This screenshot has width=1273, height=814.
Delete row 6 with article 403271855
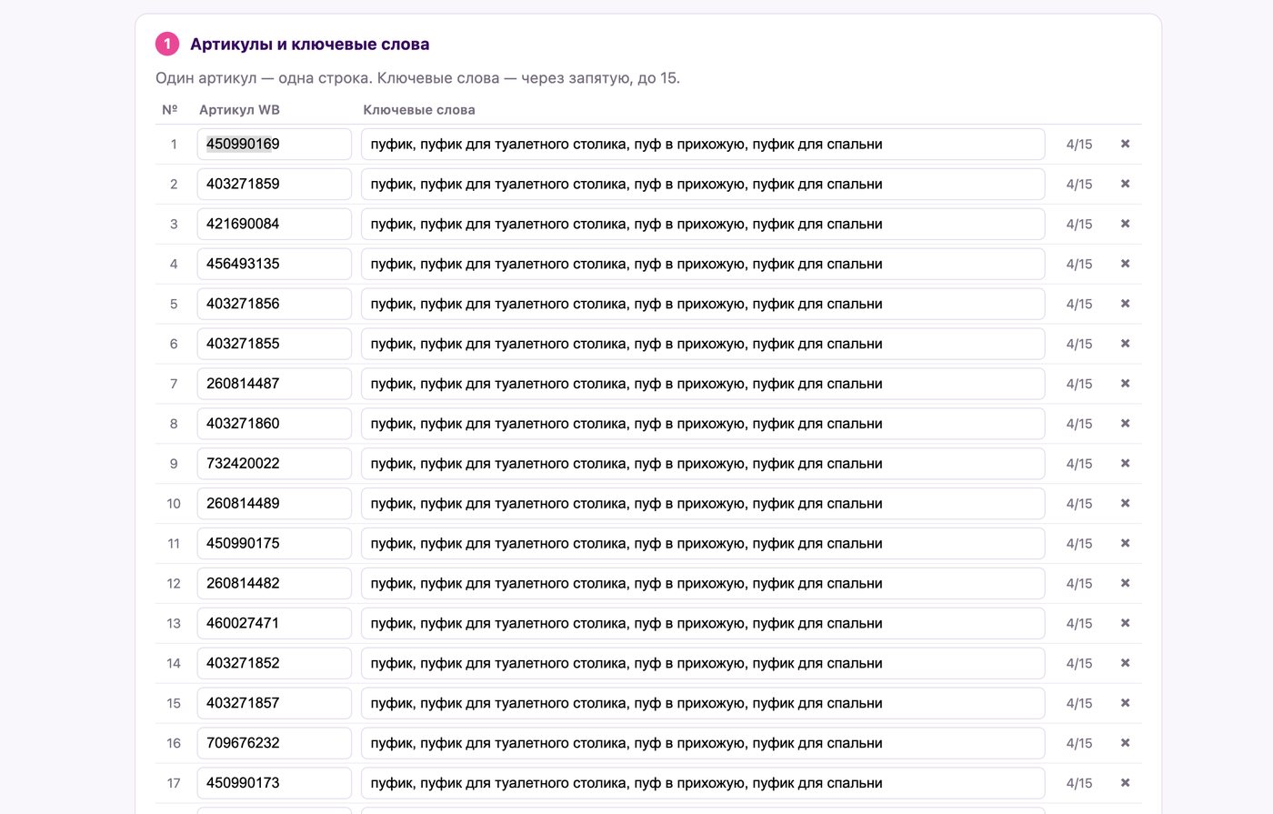tap(1125, 344)
